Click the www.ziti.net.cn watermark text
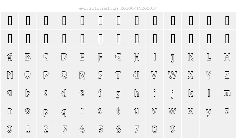The height and width of the screenshot is (139, 236). coord(98,8)
